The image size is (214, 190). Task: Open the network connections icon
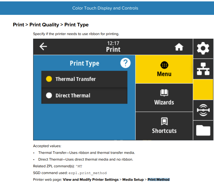[x=203, y=69]
